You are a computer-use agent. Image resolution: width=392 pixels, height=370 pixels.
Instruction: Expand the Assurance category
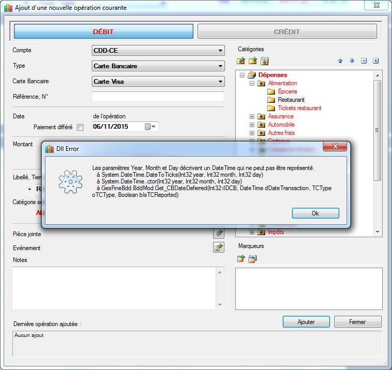(x=252, y=116)
